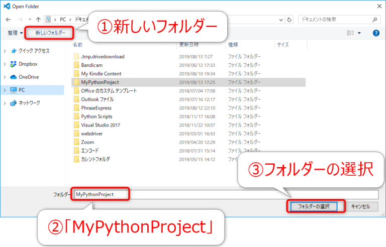Image resolution: width=386 pixels, height=247 pixels.
Task: Open the help question mark icon
Action: click(375, 33)
